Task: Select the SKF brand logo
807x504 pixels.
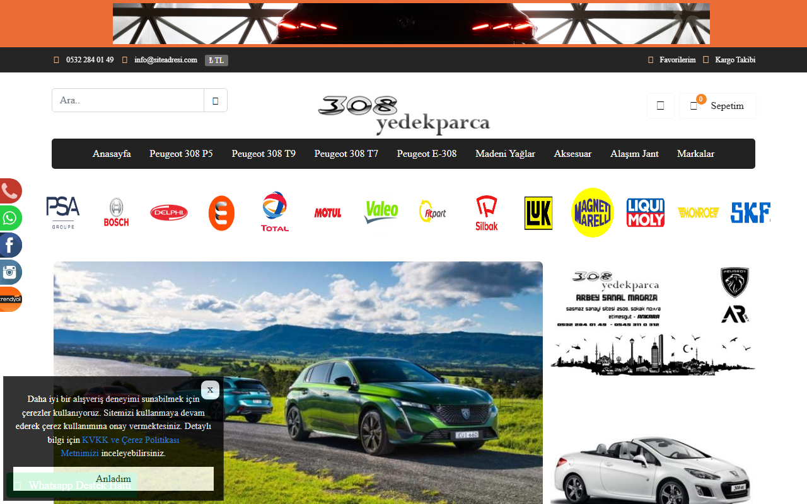Action: (750, 213)
